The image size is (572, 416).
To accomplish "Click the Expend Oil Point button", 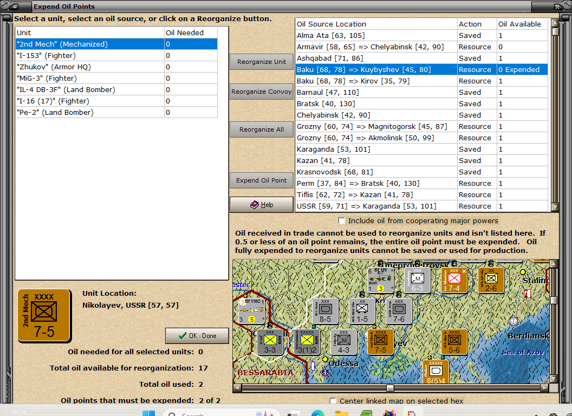I will pyautogui.click(x=262, y=180).
